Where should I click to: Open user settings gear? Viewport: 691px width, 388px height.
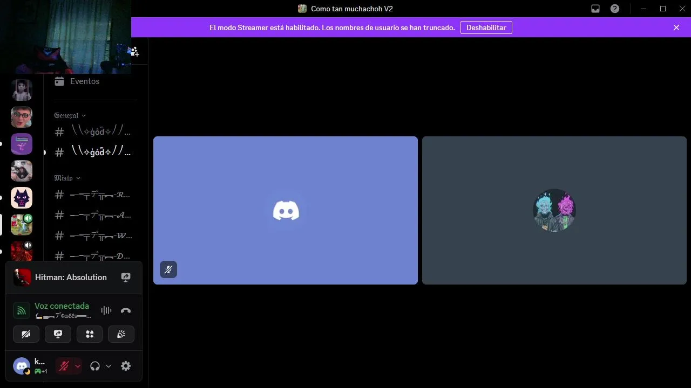(x=126, y=366)
